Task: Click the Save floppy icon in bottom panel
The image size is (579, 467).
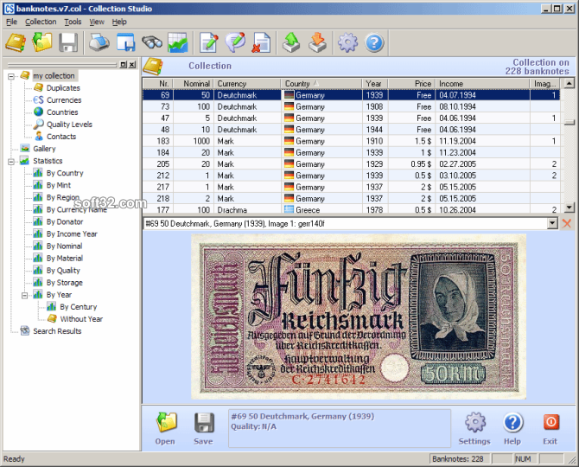Action: [204, 422]
